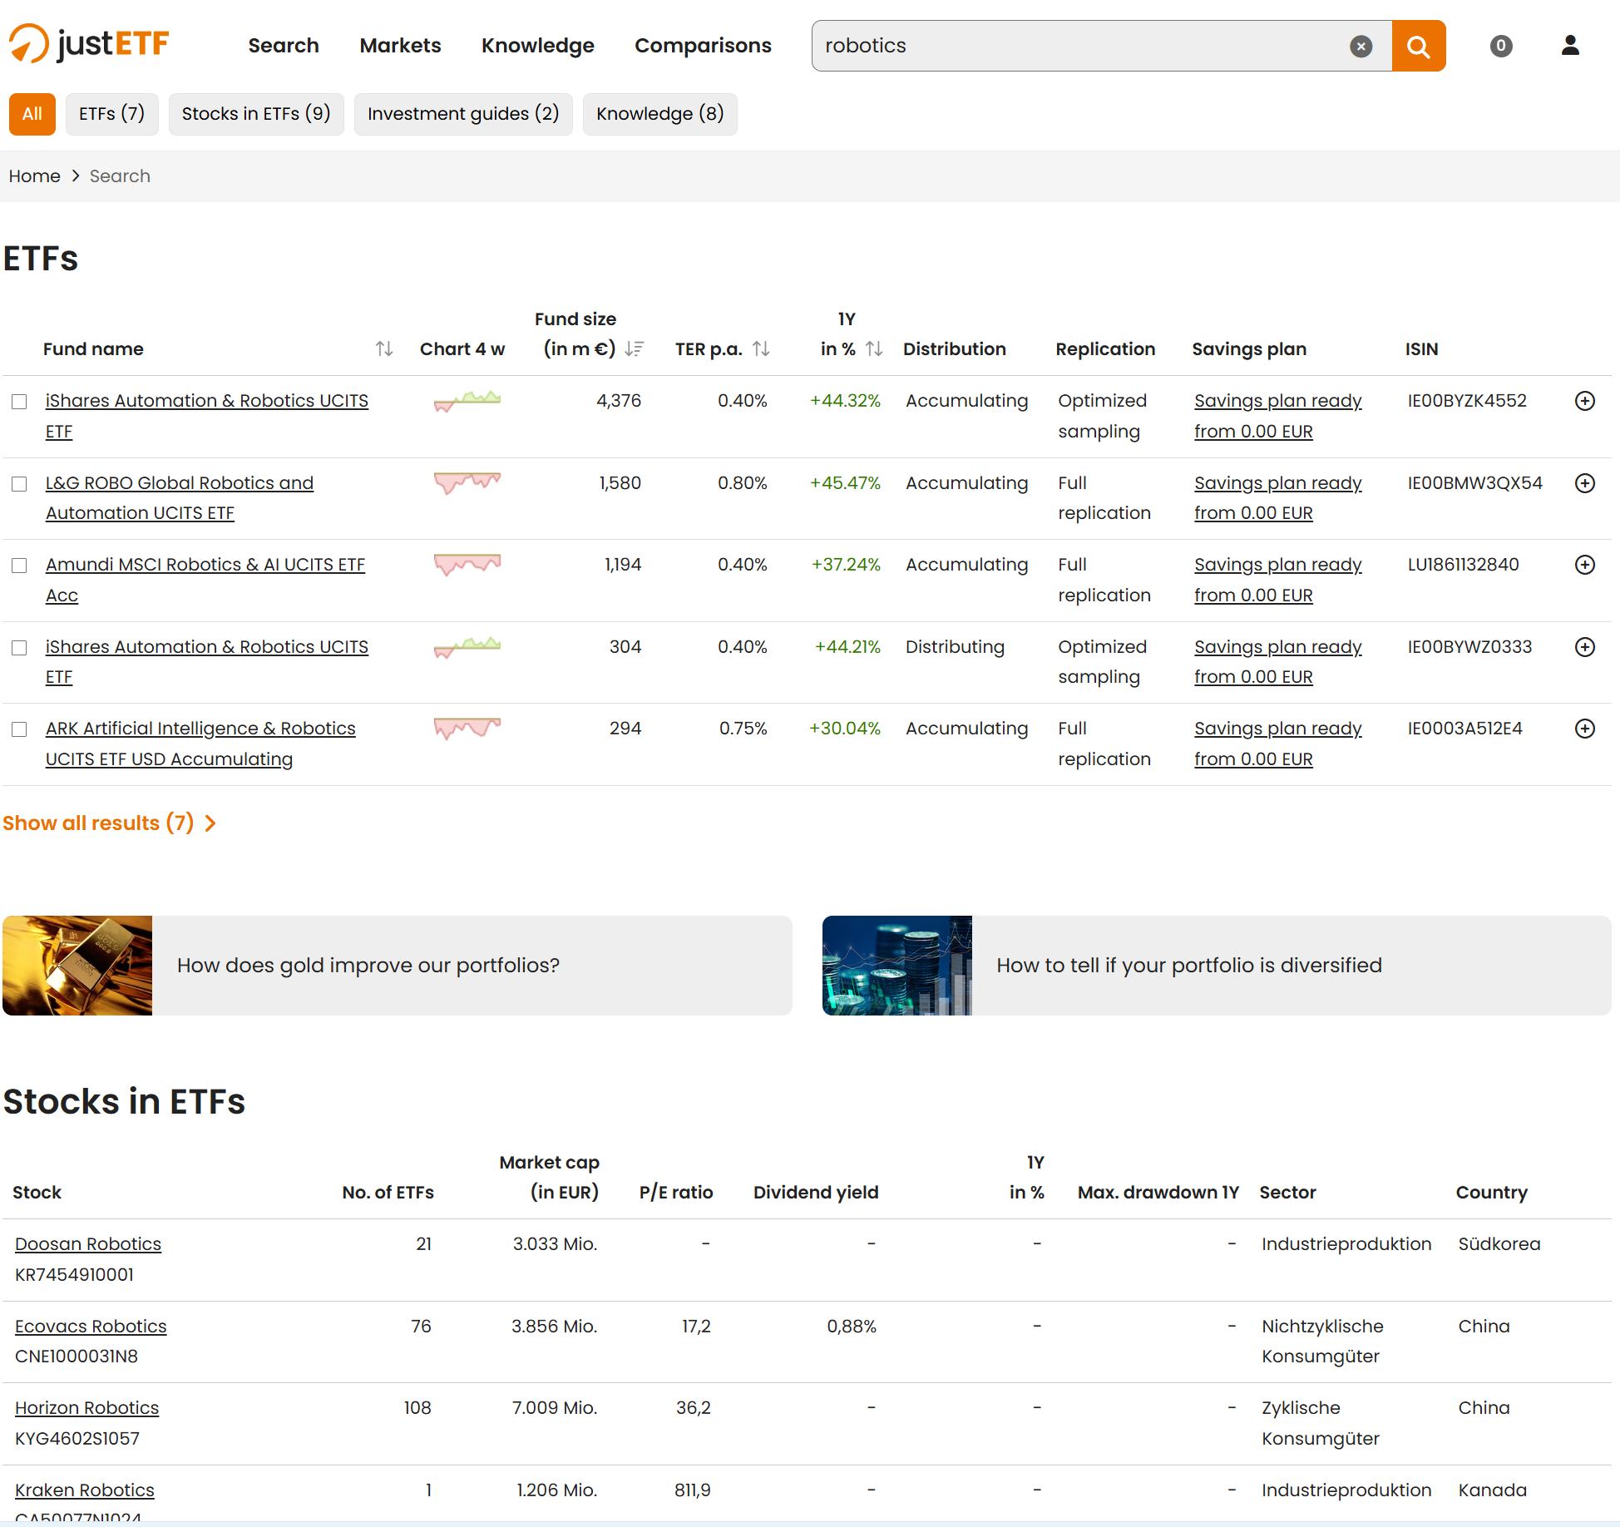The width and height of the screenshot is (1620, 1527).
Task: Open the user account icon
Action: pyautogui.click(x=1570, y=46)
